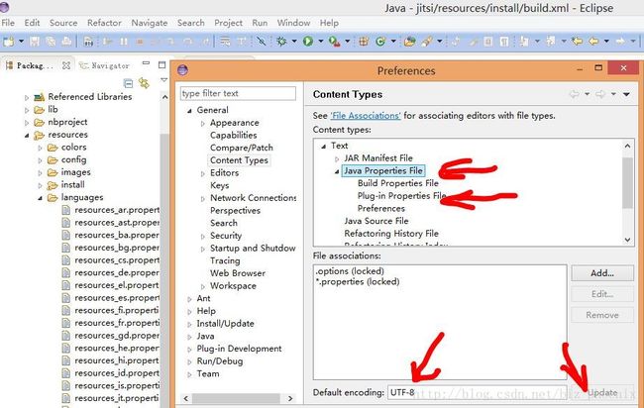644x408 pixels.
Task: Click the Update button
Action: click(x=602, y=392)
